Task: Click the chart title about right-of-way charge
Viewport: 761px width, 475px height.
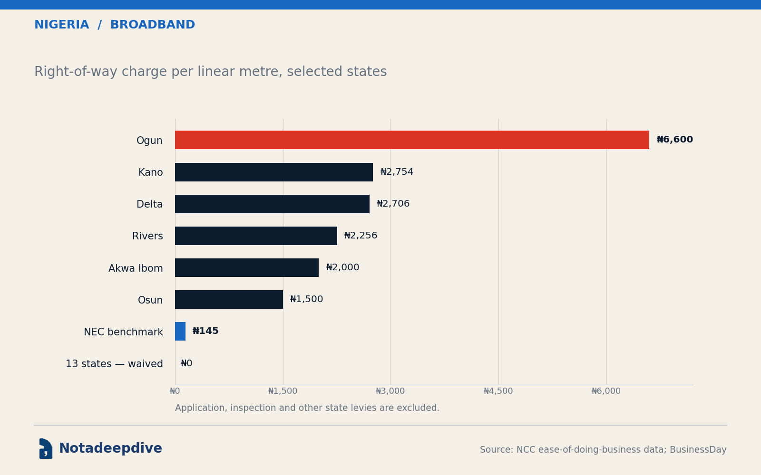Action: tap(211, 72)
